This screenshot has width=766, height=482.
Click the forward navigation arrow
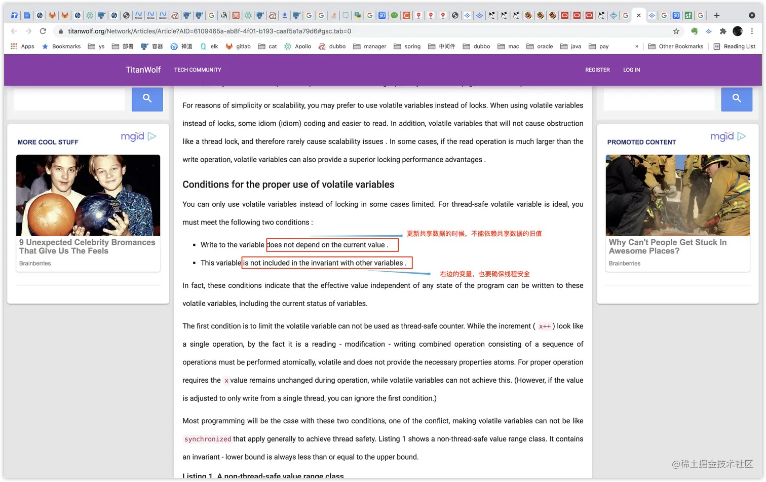(28, 31)
